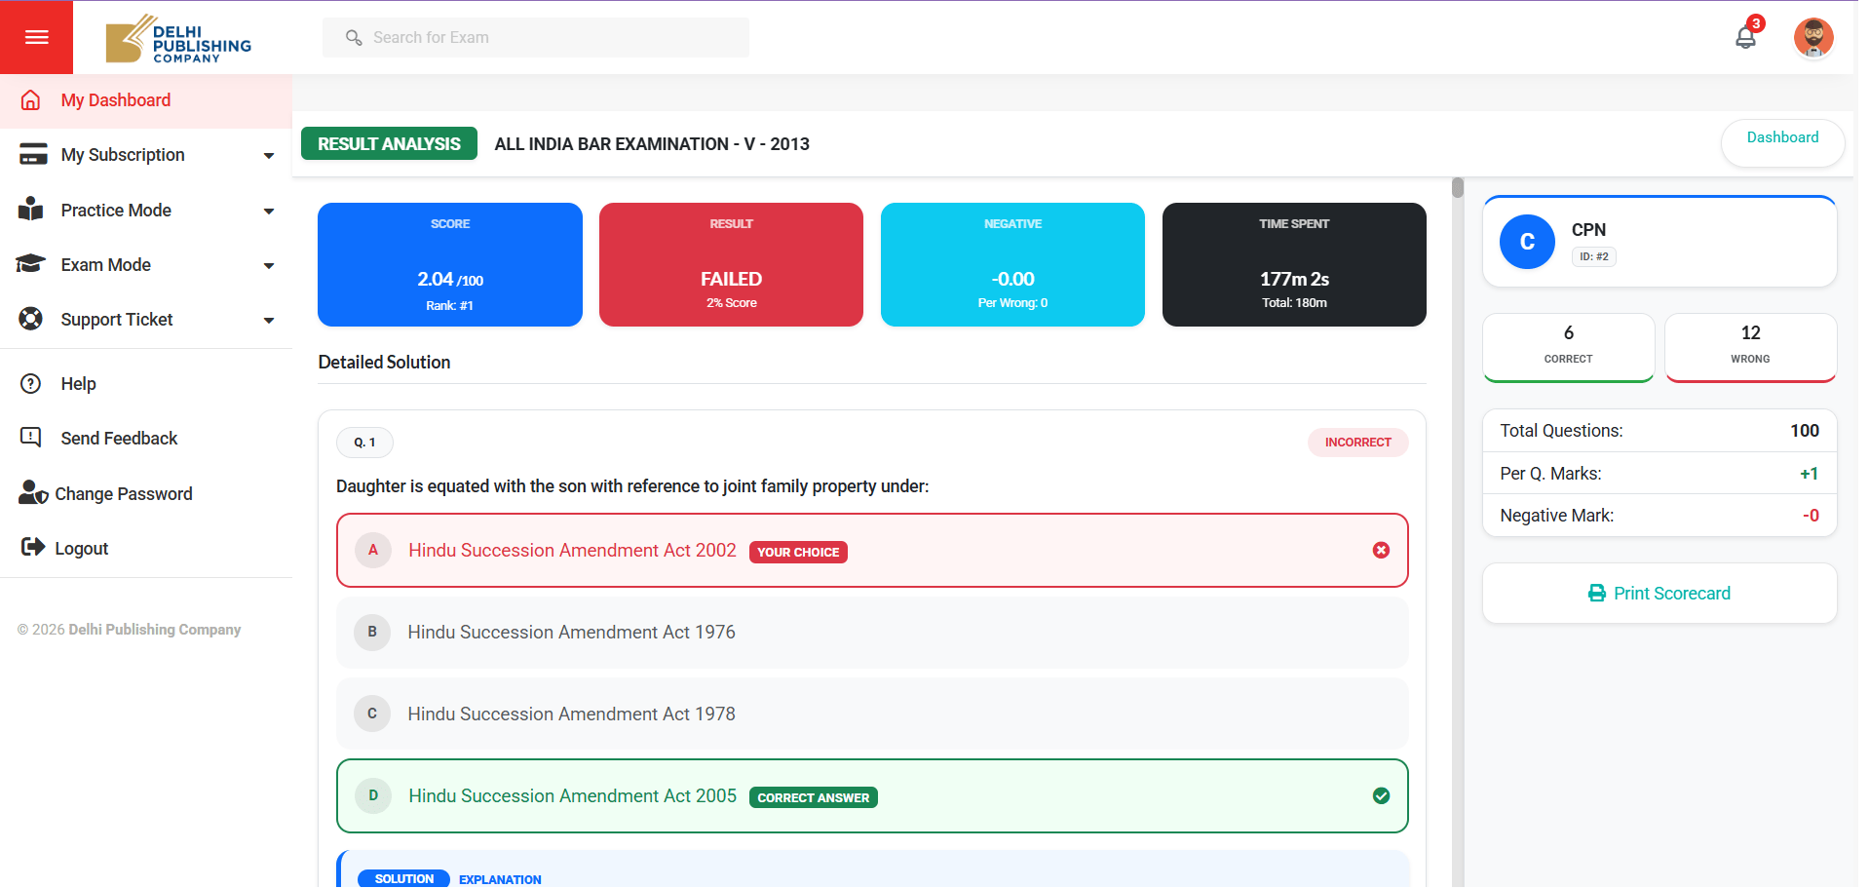
Task: Open the SOLUTION tab
Action: (402, 877)
